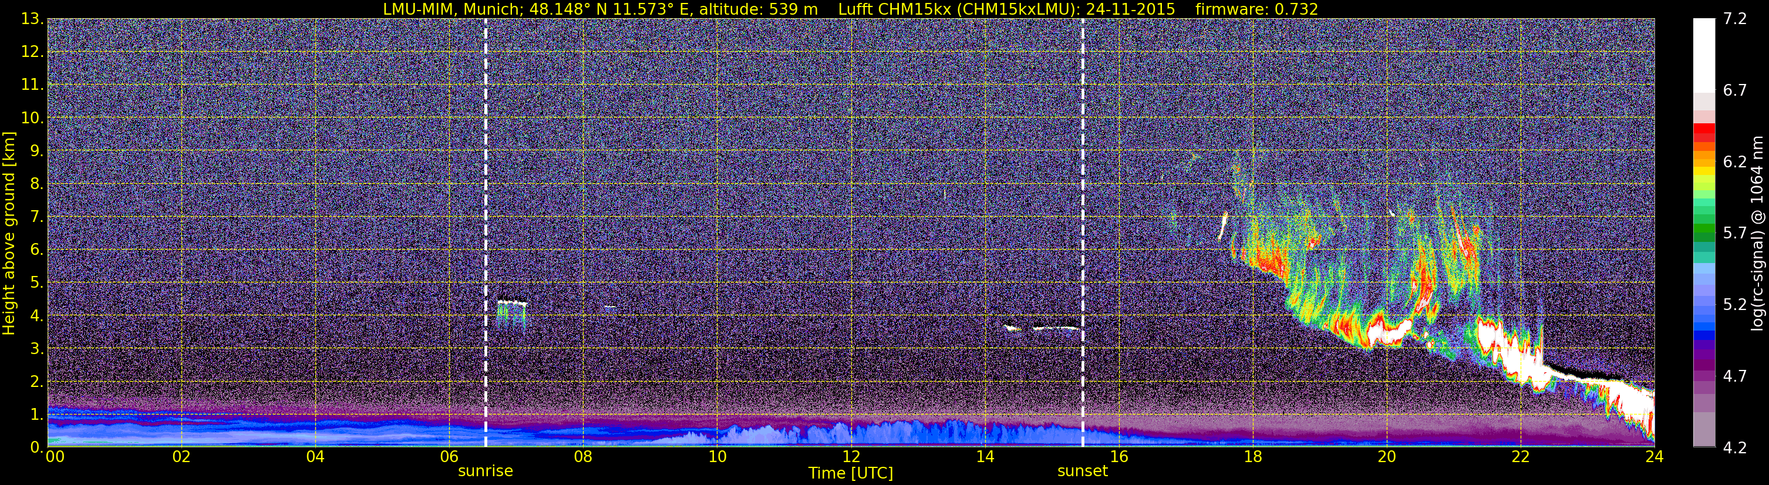Click the time axis tick label '02'
This screenshot has width=1769, height=485.
tap(181, 457)
